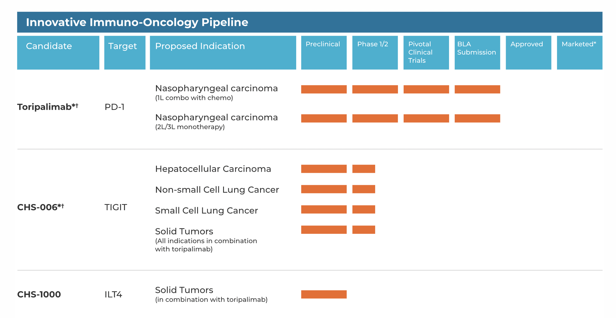Click the TIGIT target label
The width and height of the screenshot is (616, 318).
coord(116,207)
